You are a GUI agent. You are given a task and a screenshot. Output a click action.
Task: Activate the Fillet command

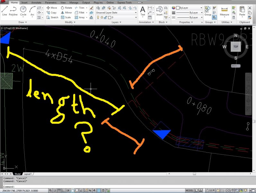pyautogui.click(x=80, y=13)
